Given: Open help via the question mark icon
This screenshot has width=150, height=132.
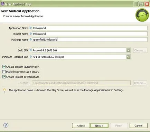Looking at the screenshot, I should [x=6, y=125].
